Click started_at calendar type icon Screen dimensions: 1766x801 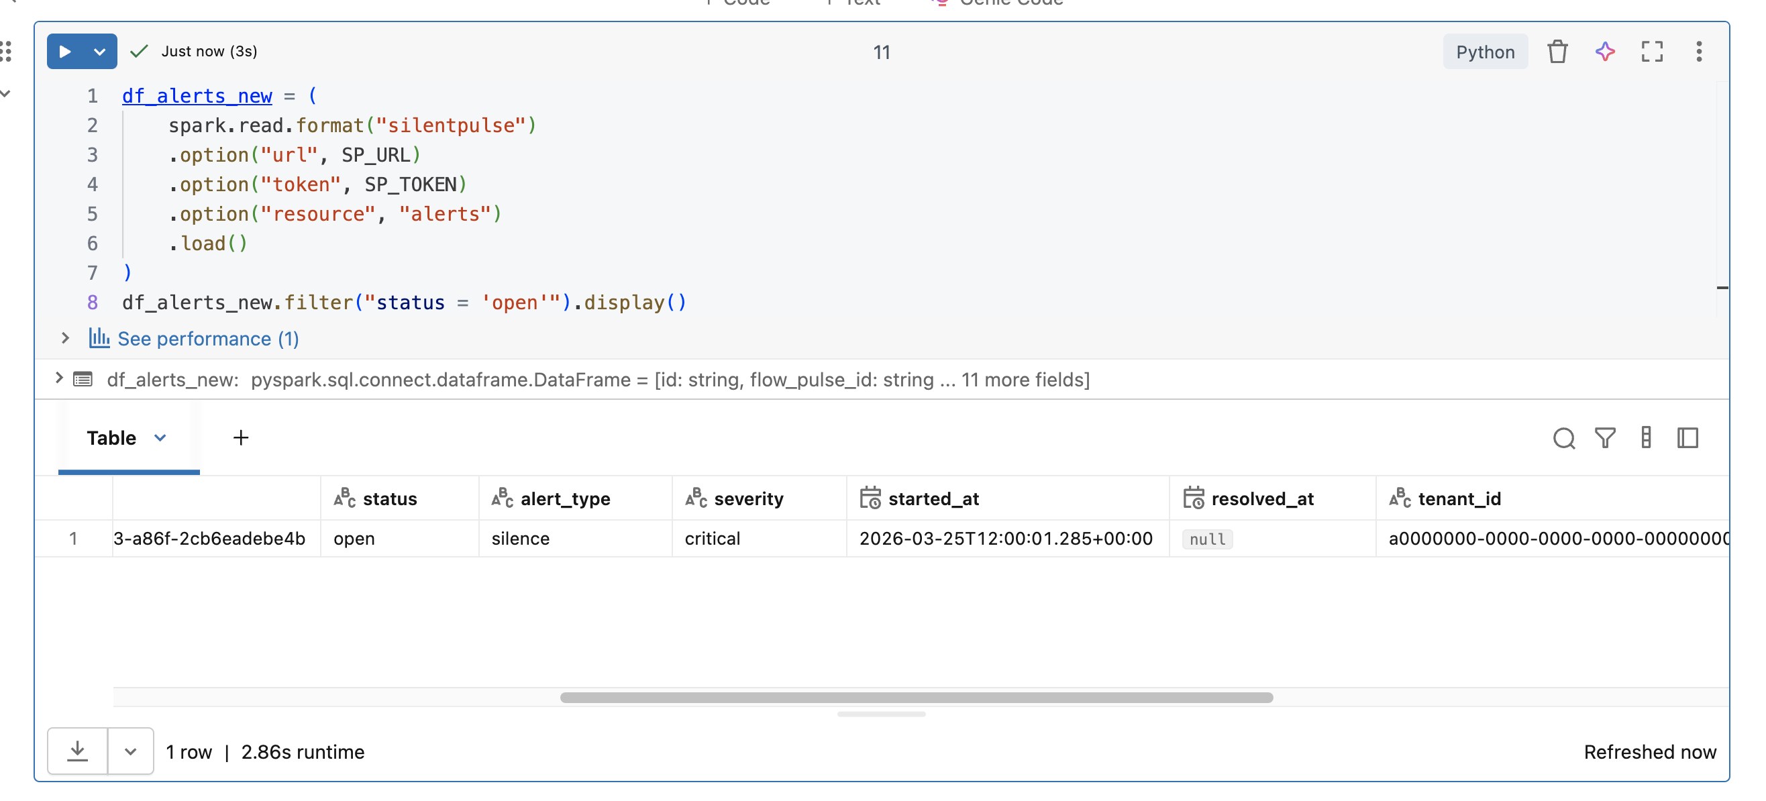(870, 498)
